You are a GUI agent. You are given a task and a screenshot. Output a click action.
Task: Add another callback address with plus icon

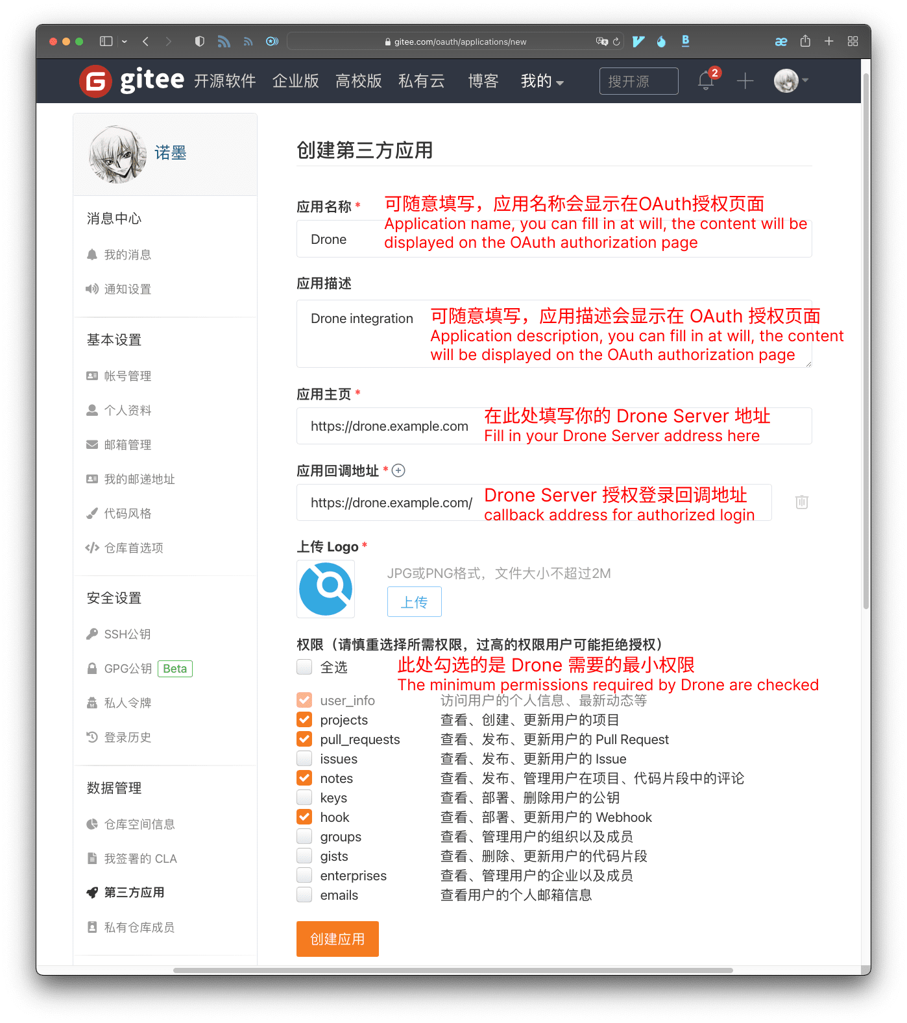(x=398, y=470)
